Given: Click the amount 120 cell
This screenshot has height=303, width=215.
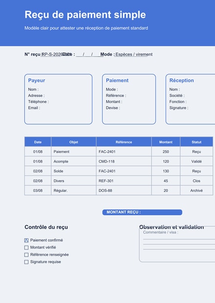Looking at the screenshot, I should click(x=166, y=161).
